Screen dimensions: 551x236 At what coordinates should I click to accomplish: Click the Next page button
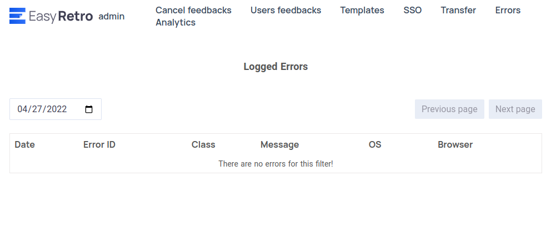coord(515,109)
